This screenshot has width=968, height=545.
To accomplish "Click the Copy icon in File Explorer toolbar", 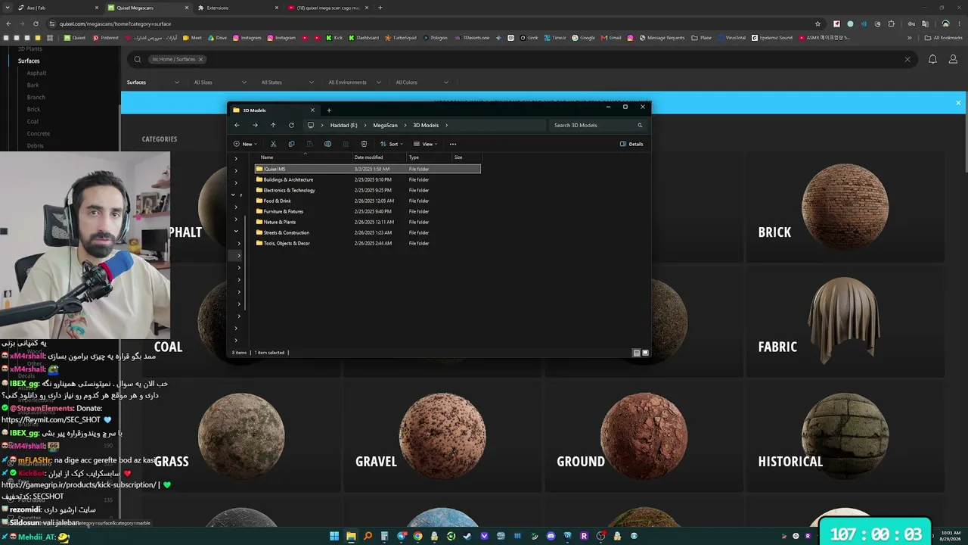I will point(291,144).
